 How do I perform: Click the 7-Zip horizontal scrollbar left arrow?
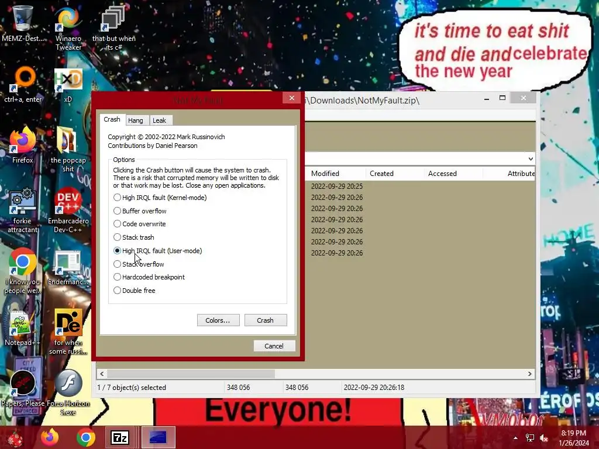click(102, 374)
